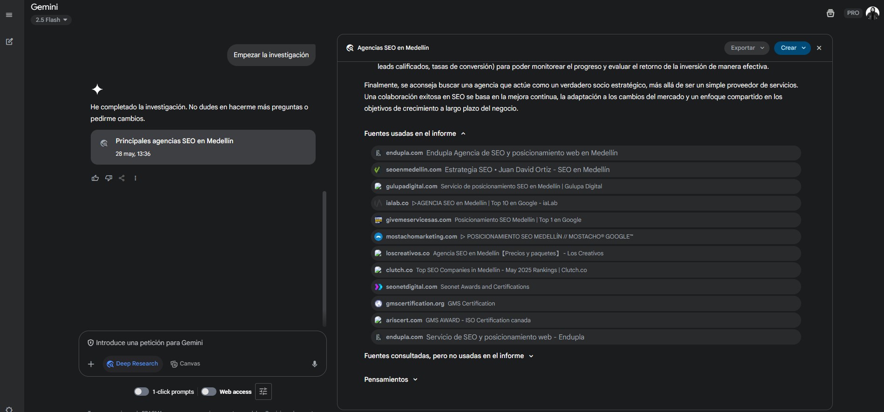This screenshot has width=884, height=412.
Task: Click the PRO badge
Action: click(x=853, y=13)
